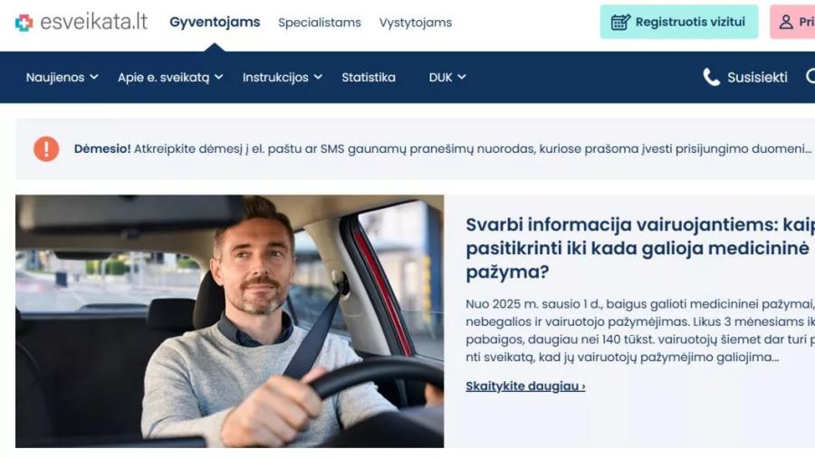Click the calendar icon on Registruotis vizitui
The height and width of the screenshot is (458, 815).
tap(620, 23)
